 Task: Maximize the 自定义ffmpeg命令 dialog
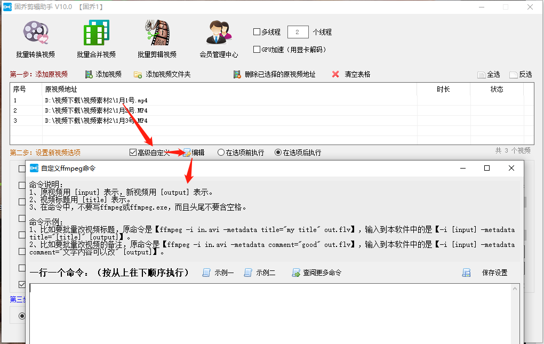tap(487, 168)
